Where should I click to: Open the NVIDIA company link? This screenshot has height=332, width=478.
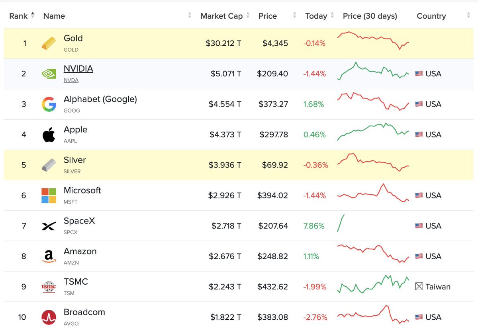78,69
